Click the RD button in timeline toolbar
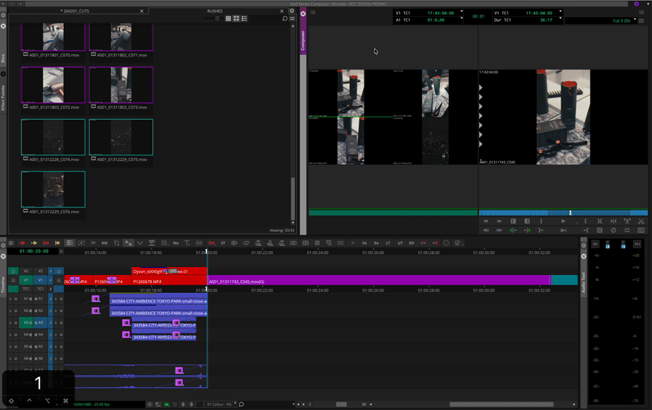This screenshot has height=410, width=652. coord(412,243)
